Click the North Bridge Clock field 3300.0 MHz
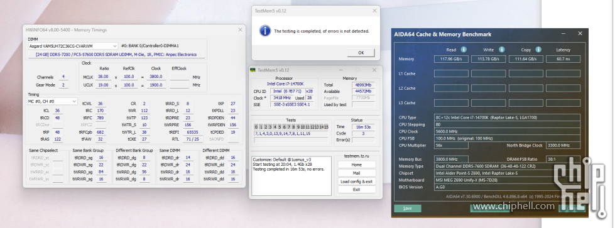The image size is (615, 228). 563,145
